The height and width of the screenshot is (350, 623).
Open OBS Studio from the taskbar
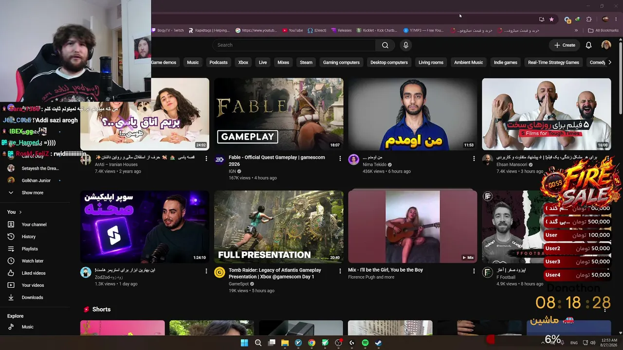[338, 343]
